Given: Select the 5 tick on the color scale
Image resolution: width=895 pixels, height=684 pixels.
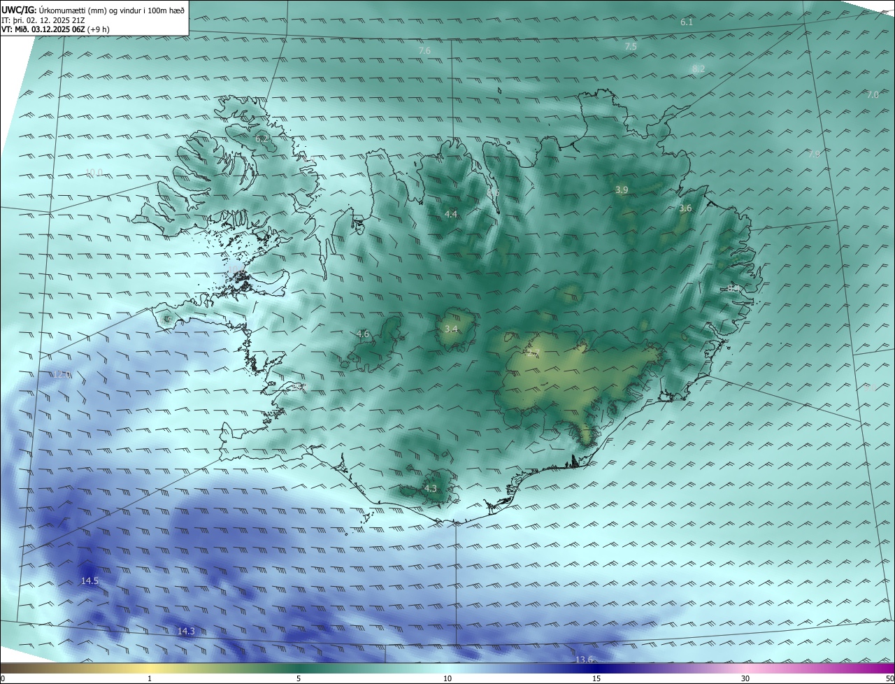Looking at the screenshot, I should (299, 678).
